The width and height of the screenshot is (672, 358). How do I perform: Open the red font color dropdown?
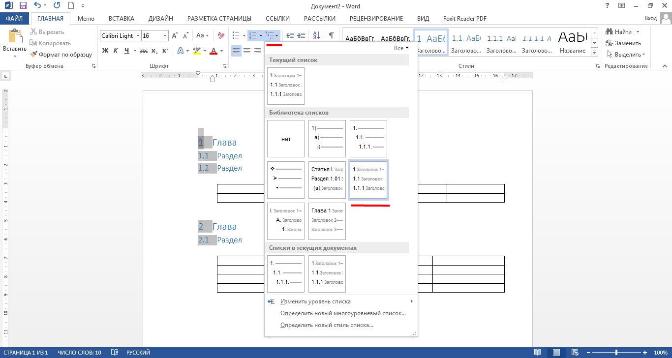[222, 51]
